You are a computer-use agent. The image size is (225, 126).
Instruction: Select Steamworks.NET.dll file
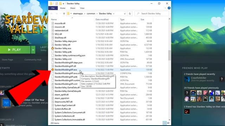pyautogui.click(x=63, y=102)
